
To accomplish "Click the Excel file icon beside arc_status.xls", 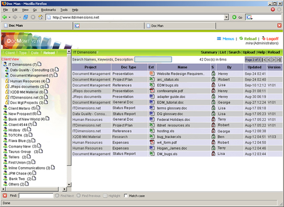I will click(151, 80).
